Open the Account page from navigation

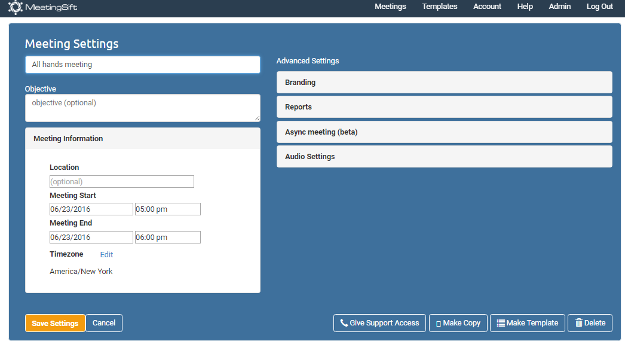click(487, 7)
